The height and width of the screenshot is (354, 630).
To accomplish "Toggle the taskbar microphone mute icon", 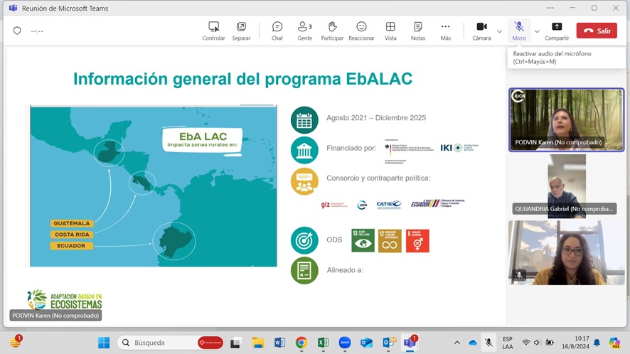I will pyautogui.click(x=488, y=343).
